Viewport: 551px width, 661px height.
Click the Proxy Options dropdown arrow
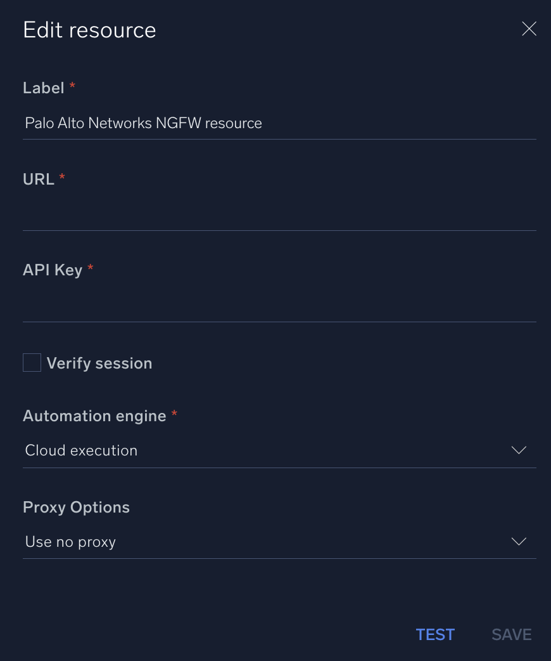click(x=519, y=542)
